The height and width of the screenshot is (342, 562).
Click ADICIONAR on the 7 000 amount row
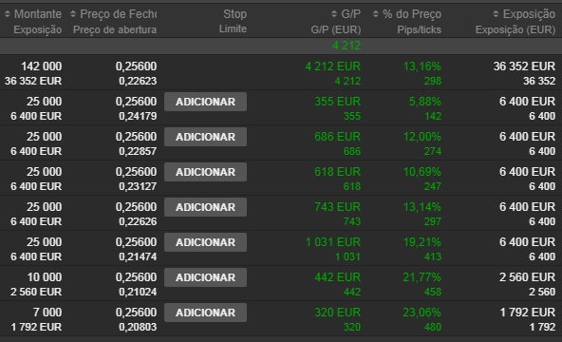click(x=205, y=313)
